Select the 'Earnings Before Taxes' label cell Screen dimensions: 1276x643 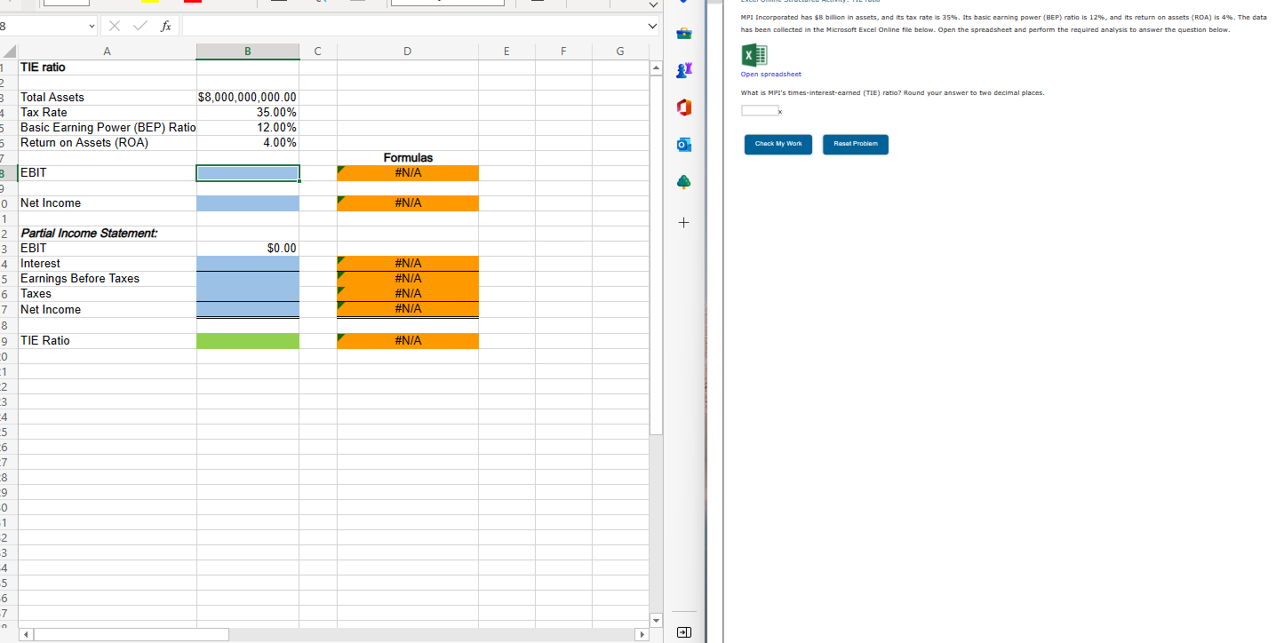pos(107,278)
